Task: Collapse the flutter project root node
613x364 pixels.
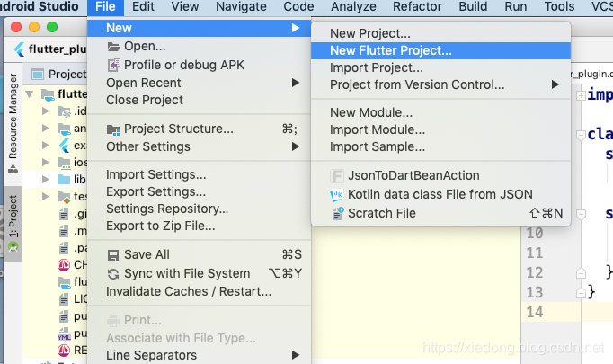Action: (x=31, y=93)
